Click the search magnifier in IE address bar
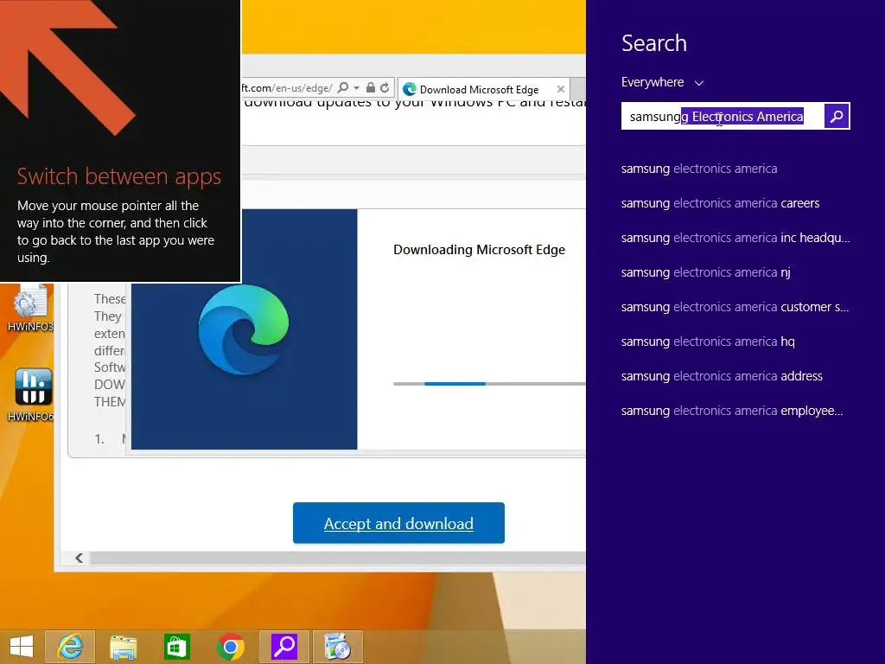The width and height of the screenshot is (885, 664). click(342, 88)
